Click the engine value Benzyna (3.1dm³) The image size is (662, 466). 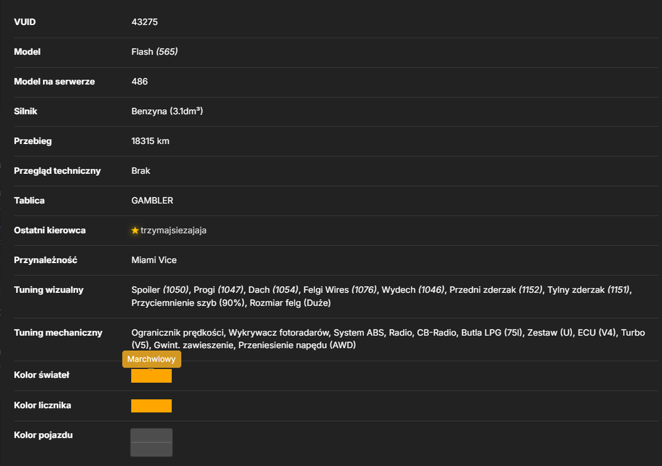click(167, 111)
